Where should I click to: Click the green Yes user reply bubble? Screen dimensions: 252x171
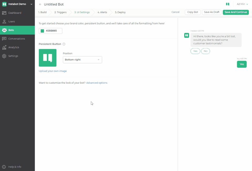(x=242, y=64)
